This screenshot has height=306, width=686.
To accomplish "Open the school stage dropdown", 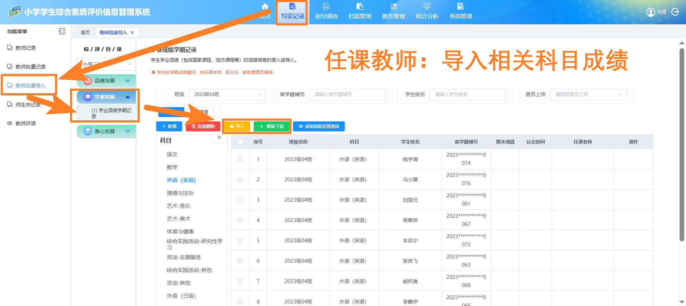I will pyautogui.click(x=106, y=64).
